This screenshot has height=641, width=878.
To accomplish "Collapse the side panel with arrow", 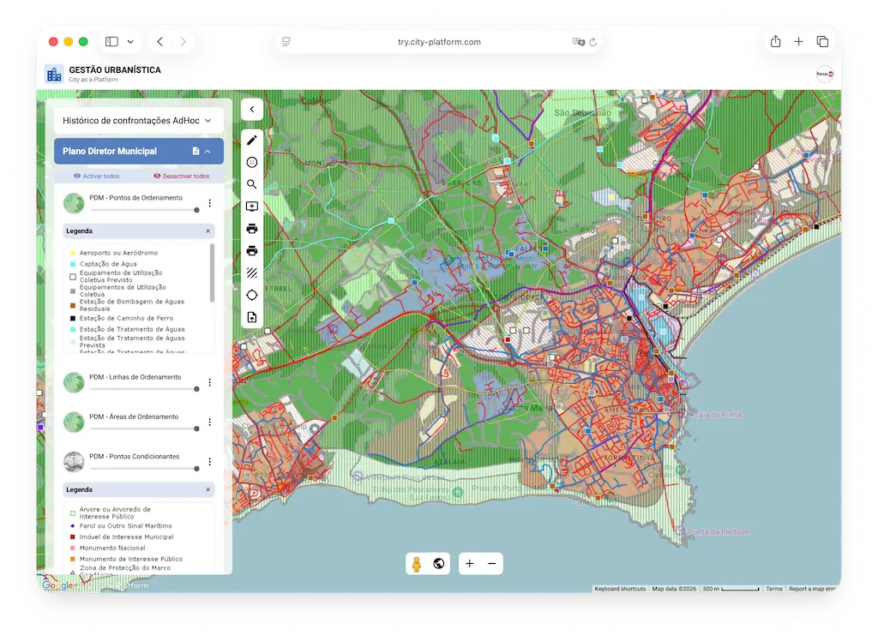I will (x=252, y=109).
